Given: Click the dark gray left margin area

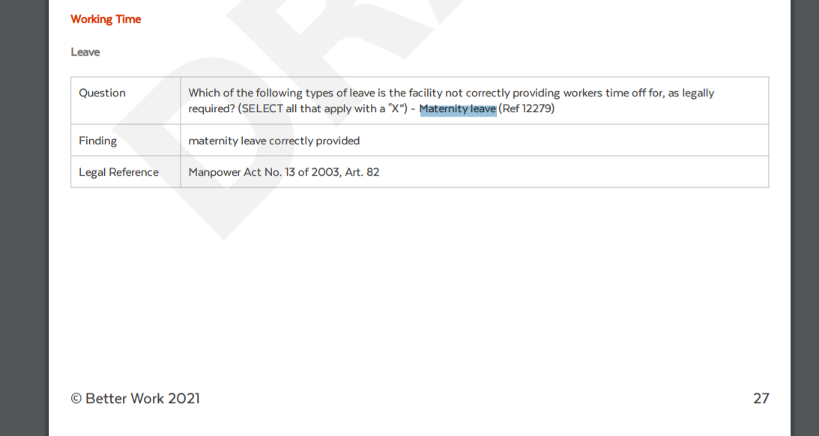Looking at the screenshot, I should 24,218.
